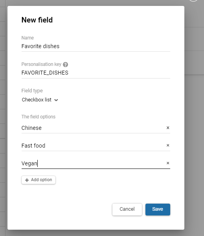Click The field options label

pos(39,117)
